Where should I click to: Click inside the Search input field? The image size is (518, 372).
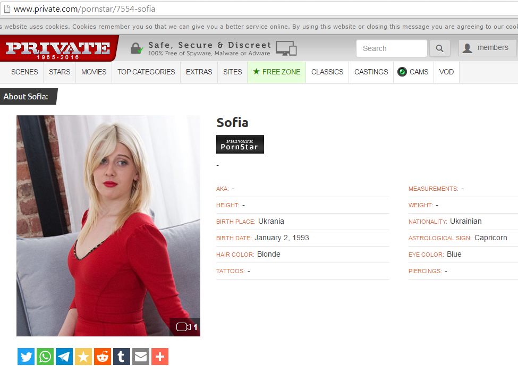pyautogui.click(x=392, y=48)
